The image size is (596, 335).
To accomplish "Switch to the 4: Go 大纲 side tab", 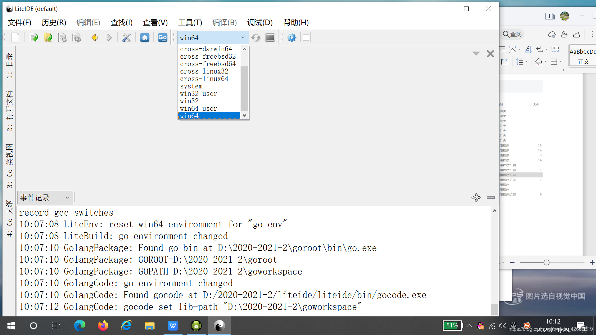I will tap(10, 218).
